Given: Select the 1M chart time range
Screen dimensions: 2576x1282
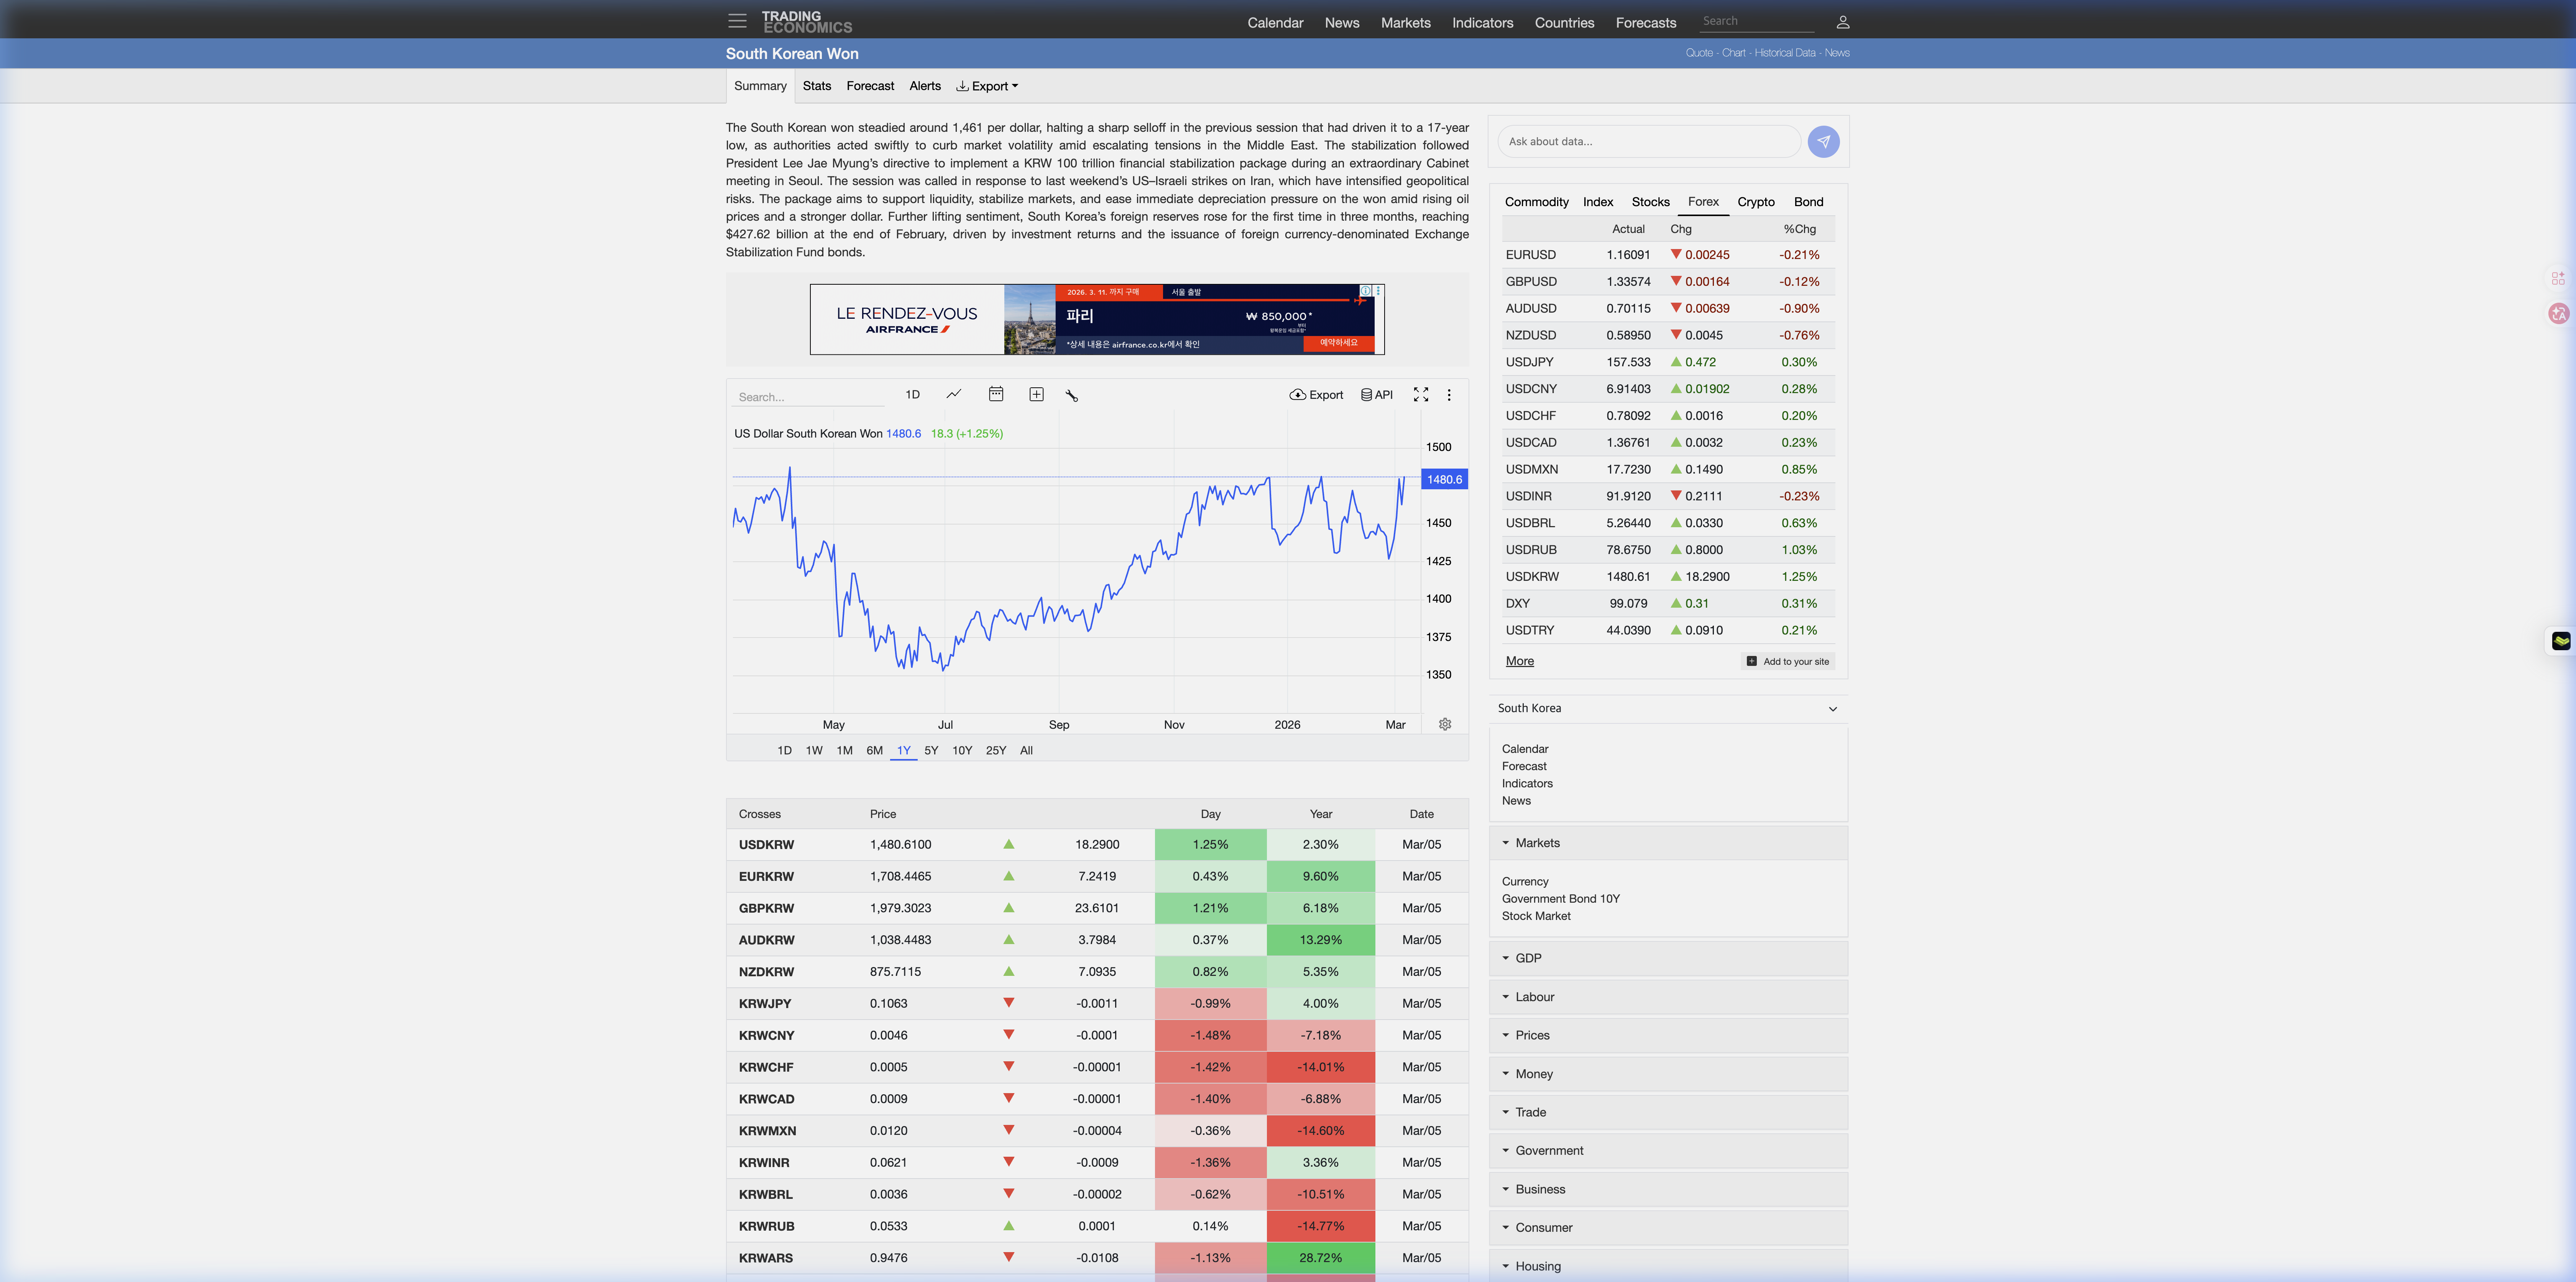Looking at the screenshot, I should coord(844,751).
